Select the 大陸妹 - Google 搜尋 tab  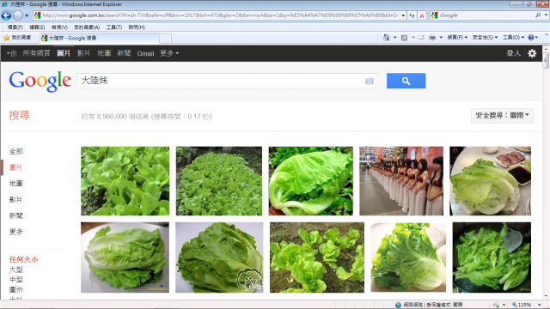click(99, 38)
